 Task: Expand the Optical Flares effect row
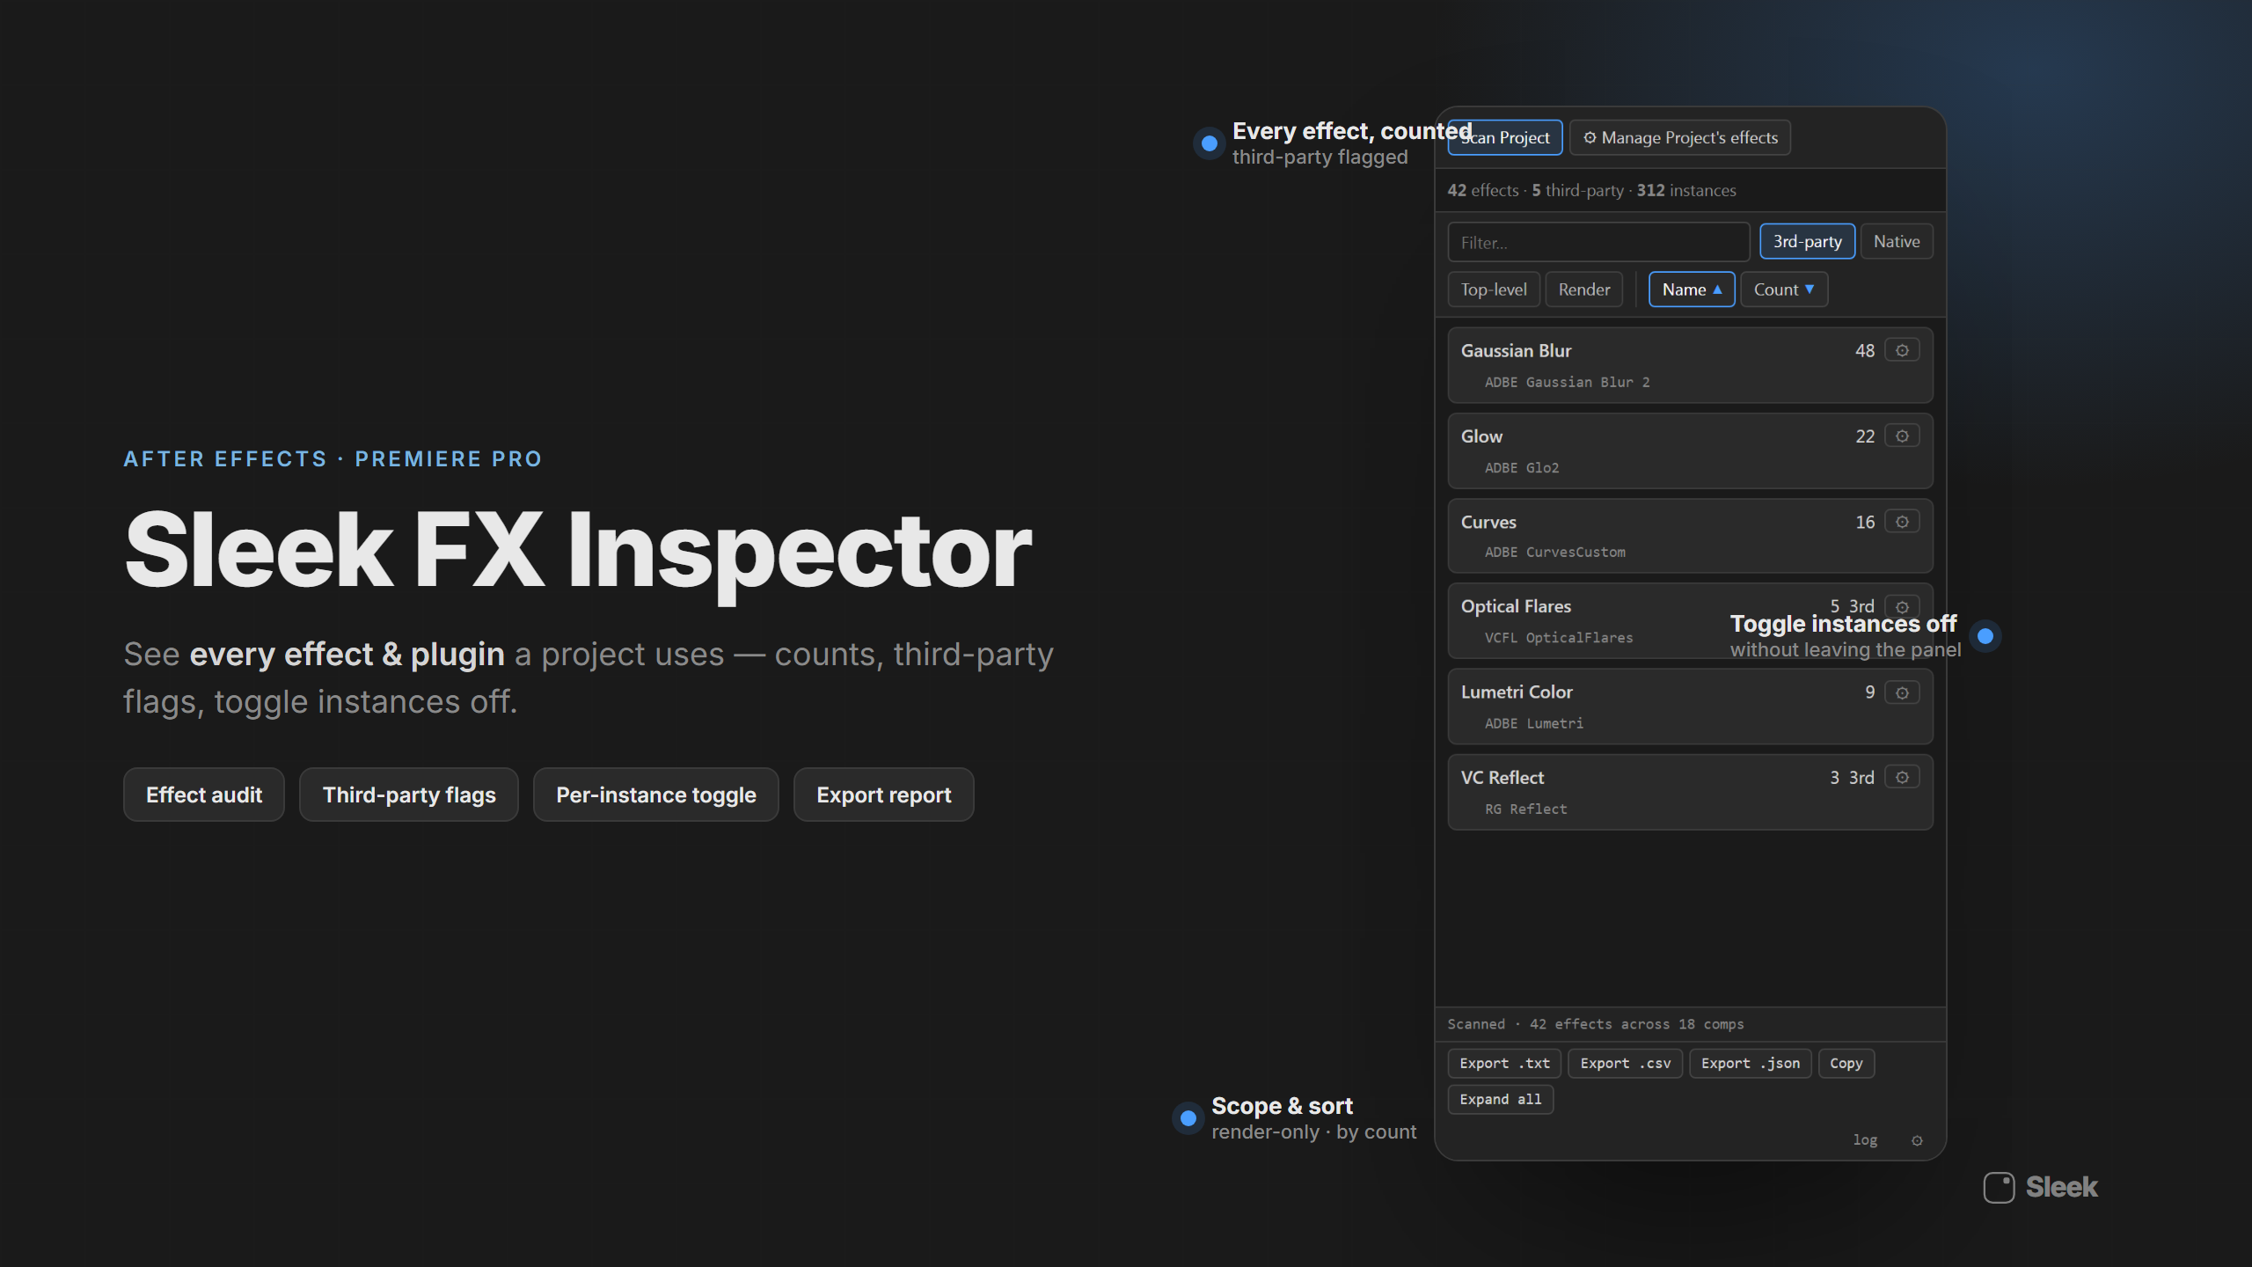(1690, 620)
